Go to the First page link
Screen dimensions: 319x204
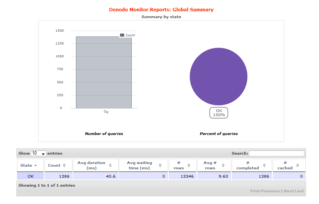(255, 191)
